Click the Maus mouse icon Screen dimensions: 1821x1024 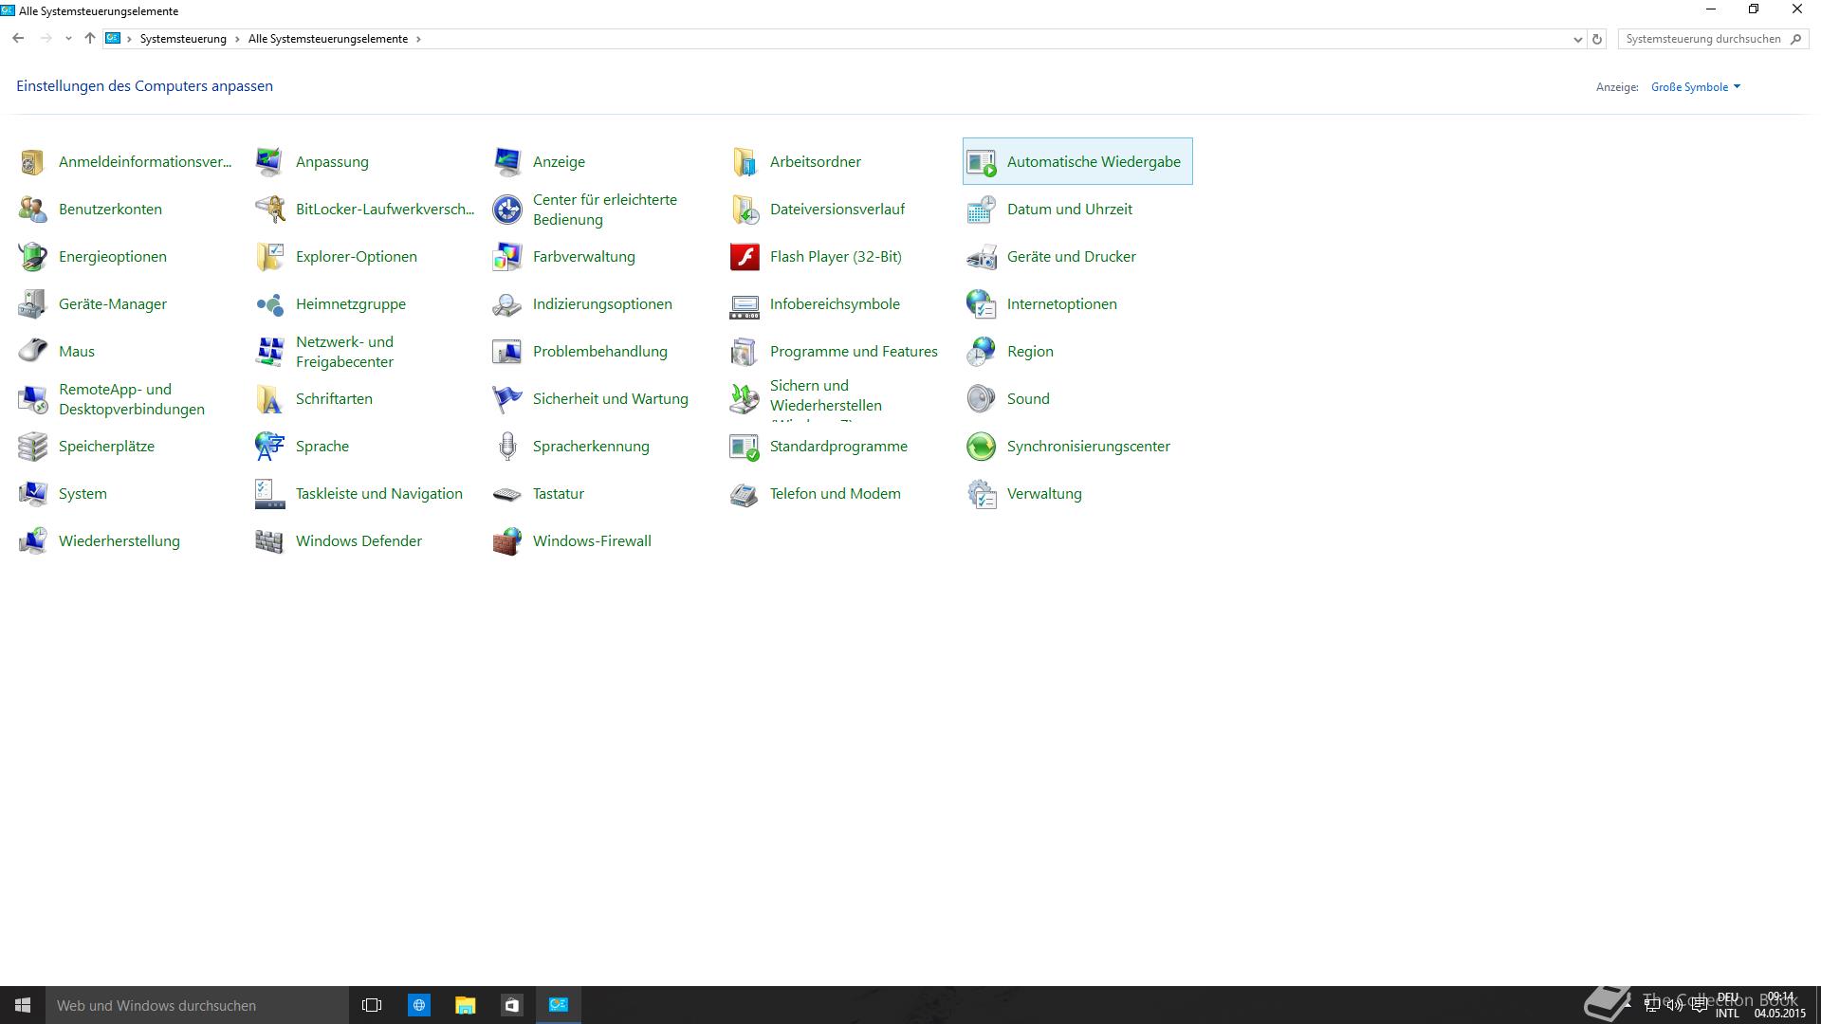click(x=32, y=352)
